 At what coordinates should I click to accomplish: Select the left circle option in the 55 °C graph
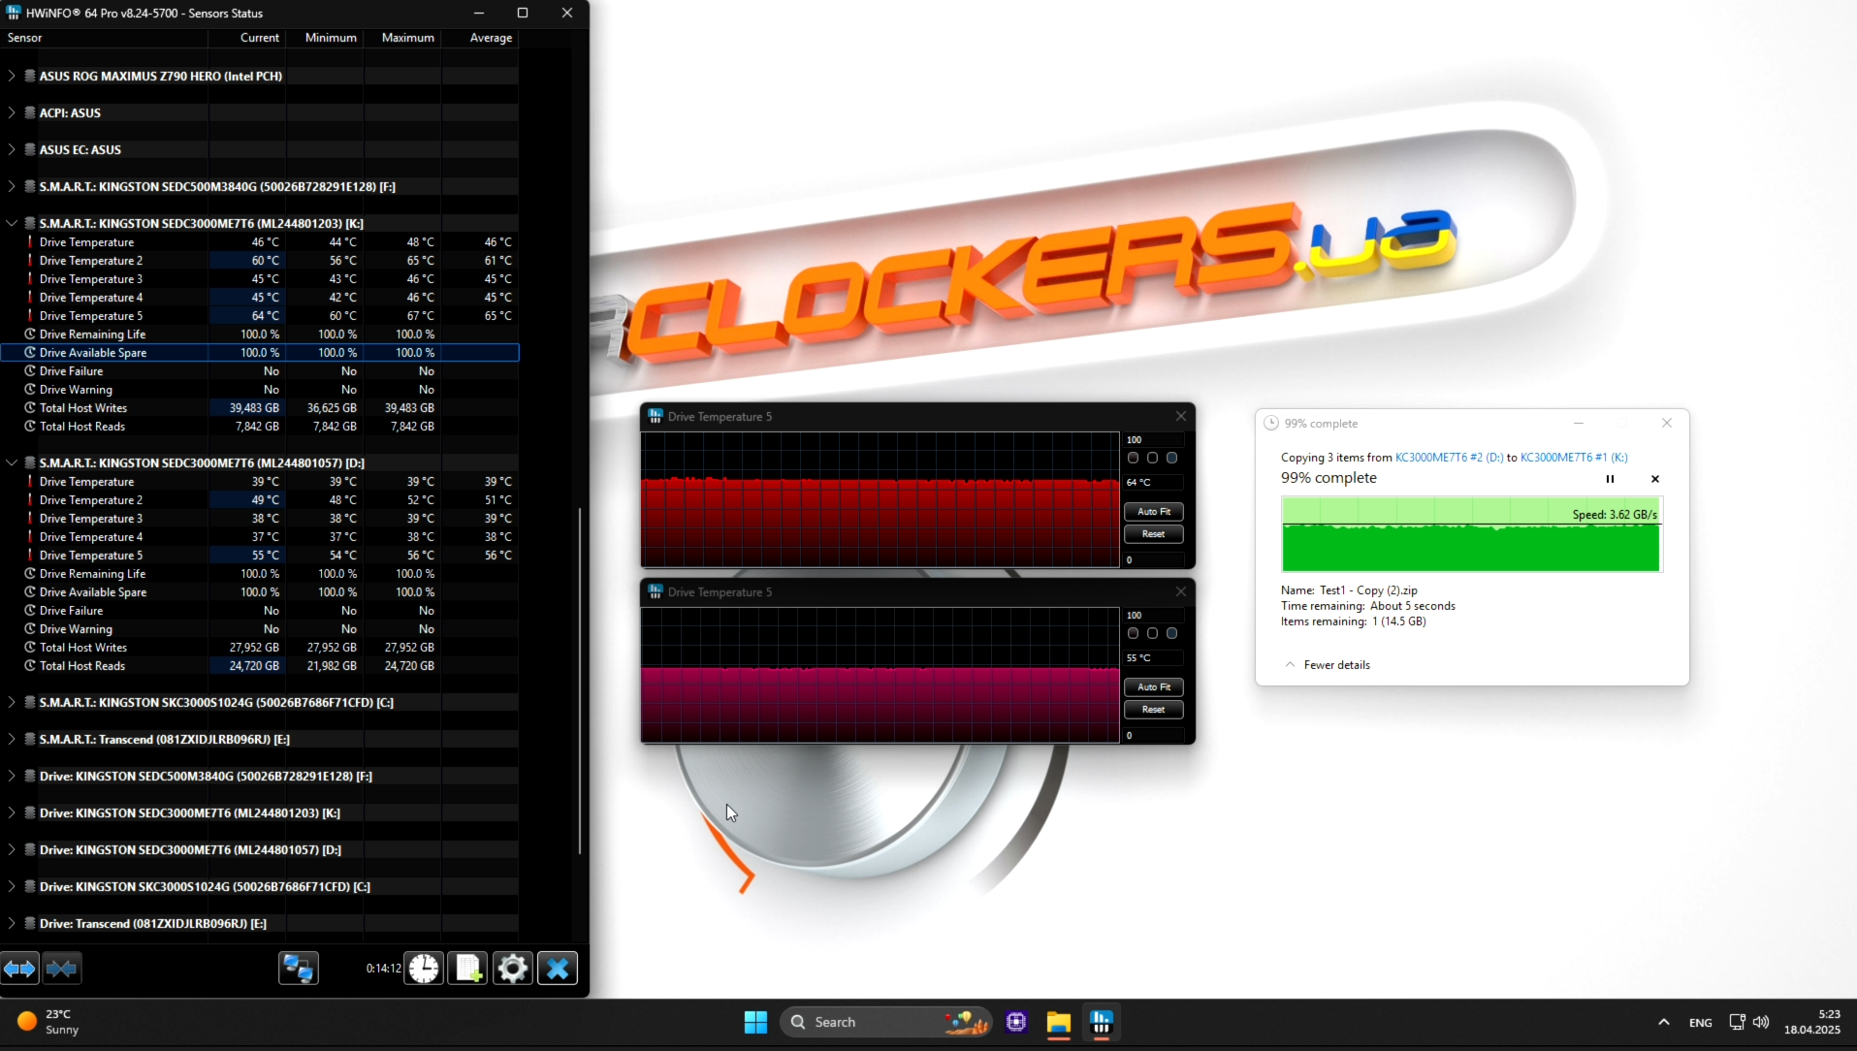coord(1133,633)
